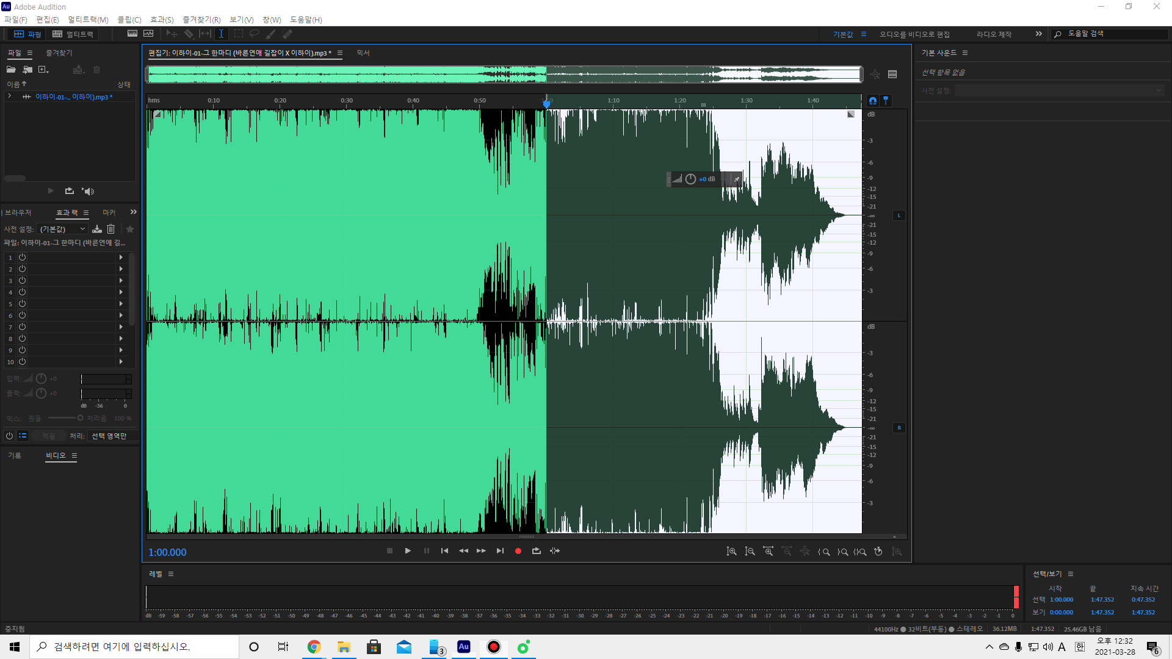The height and width of the screenshot is (659, 1172).
Task: Save effects rack preset icon
Action: coord(97,229)
